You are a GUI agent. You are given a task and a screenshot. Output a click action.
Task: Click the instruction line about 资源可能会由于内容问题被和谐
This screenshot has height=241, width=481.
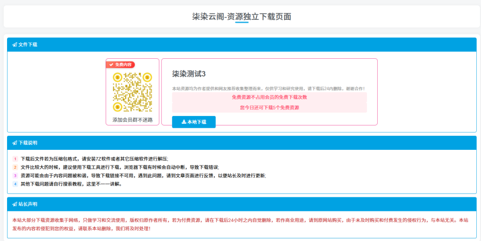[x=143, y=176]
